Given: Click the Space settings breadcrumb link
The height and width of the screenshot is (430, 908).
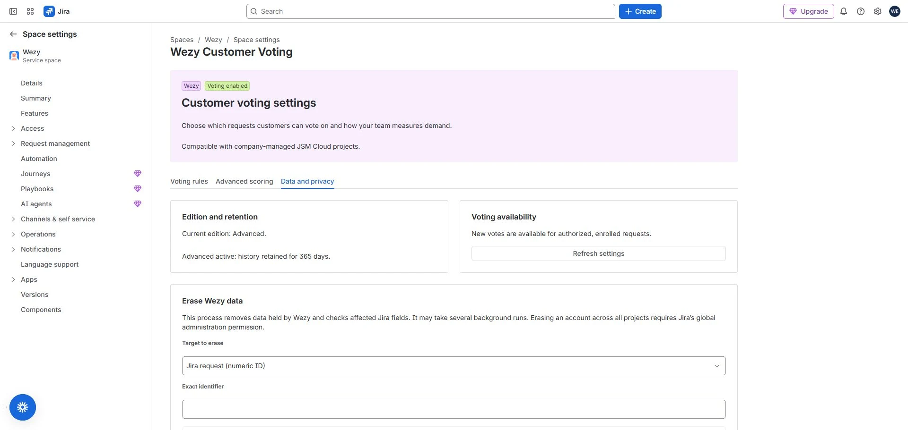Looking at the screenshot, I should [257, 40].
